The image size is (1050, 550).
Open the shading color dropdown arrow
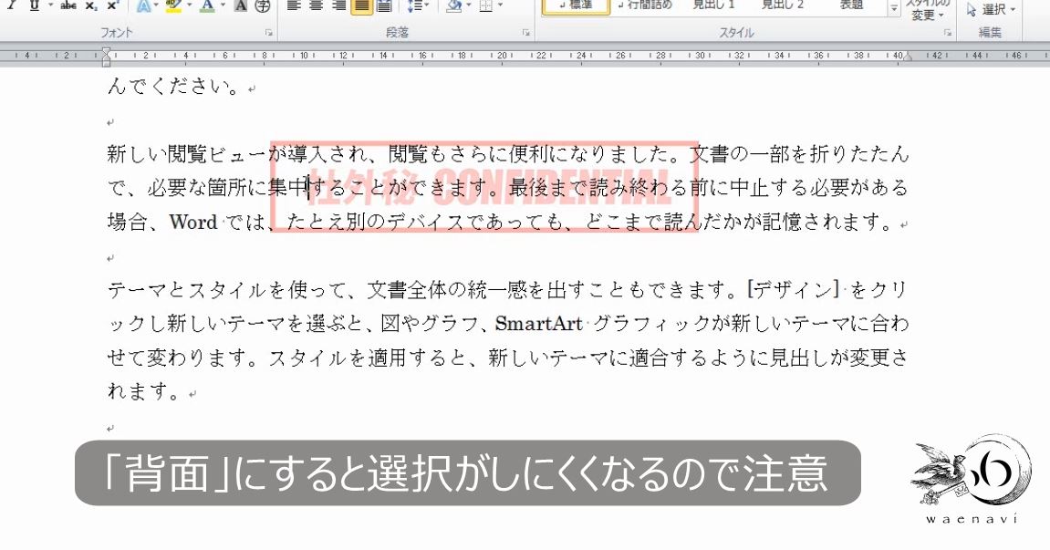tap(469, 5)
